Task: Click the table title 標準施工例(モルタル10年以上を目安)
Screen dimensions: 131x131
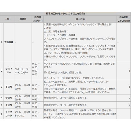Action: coord(65,14)
